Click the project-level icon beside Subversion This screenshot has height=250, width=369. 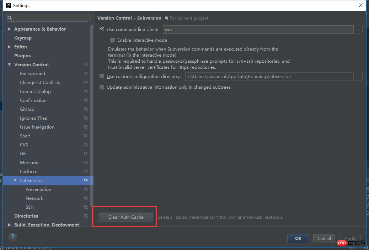pos(86,181)
